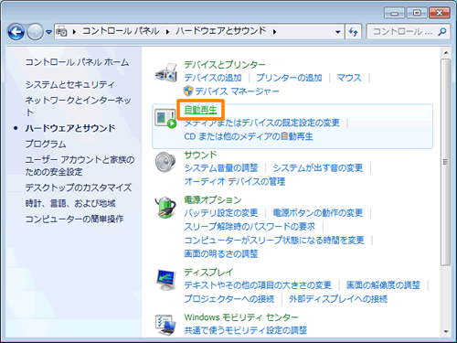
Task: Click the shield icon beside デバイス マネージャー
Action: [x=188, y=91]
